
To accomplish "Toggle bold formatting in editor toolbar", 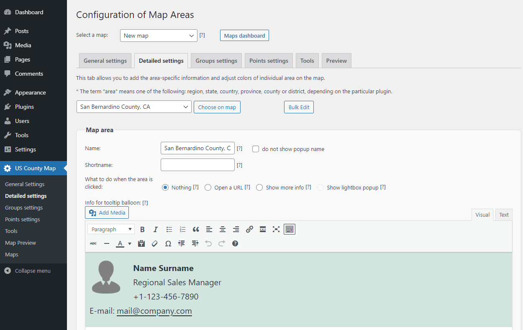I will pyautogui.click(x=142, y=229).
